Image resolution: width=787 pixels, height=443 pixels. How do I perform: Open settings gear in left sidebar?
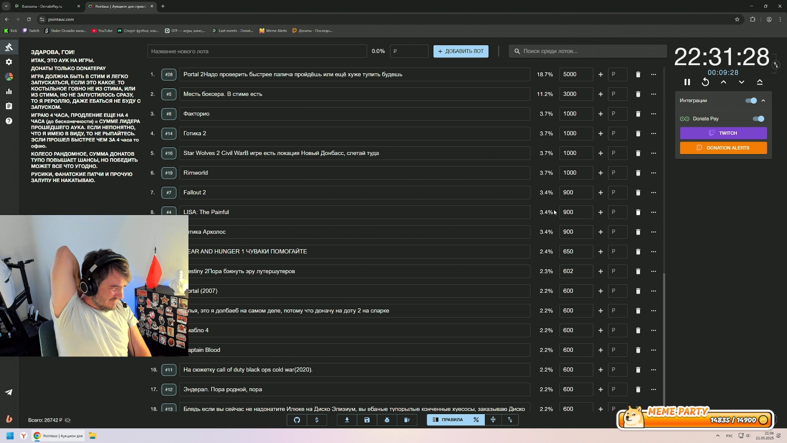[x=9, y=62]
